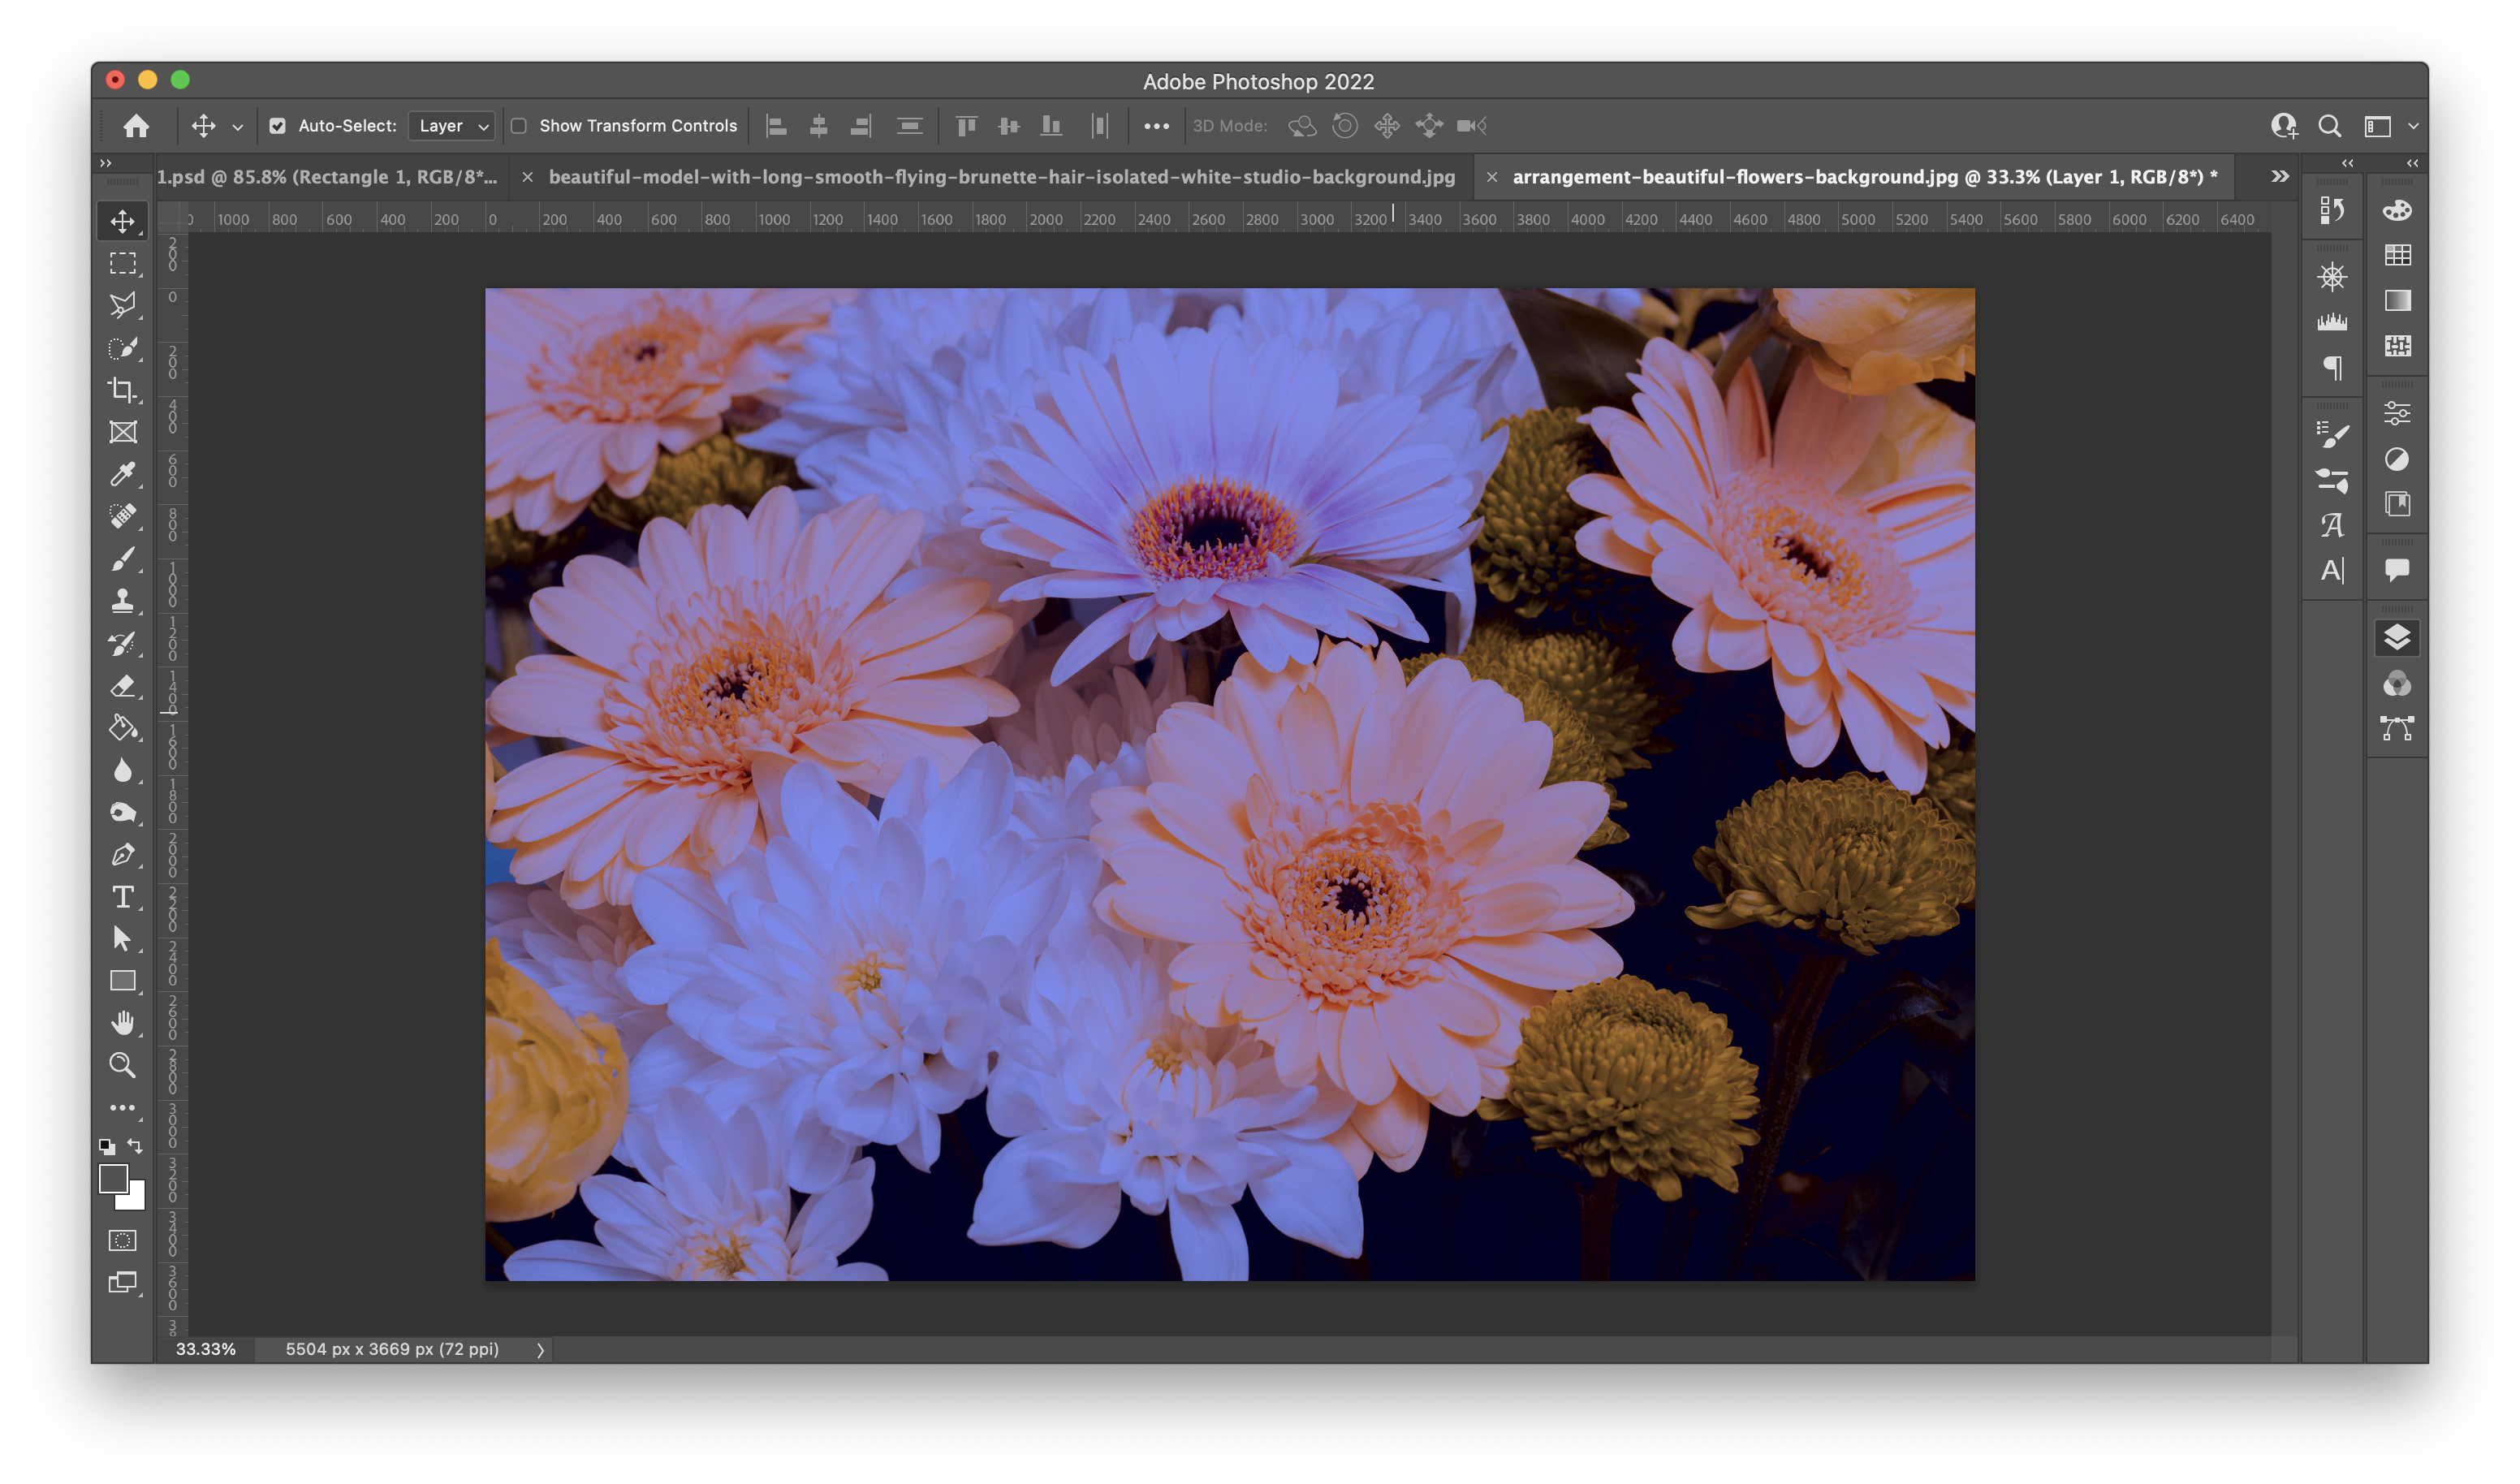Select the Eraser tool
This screenshot has width=2520, height=1484.
point(122,686)
